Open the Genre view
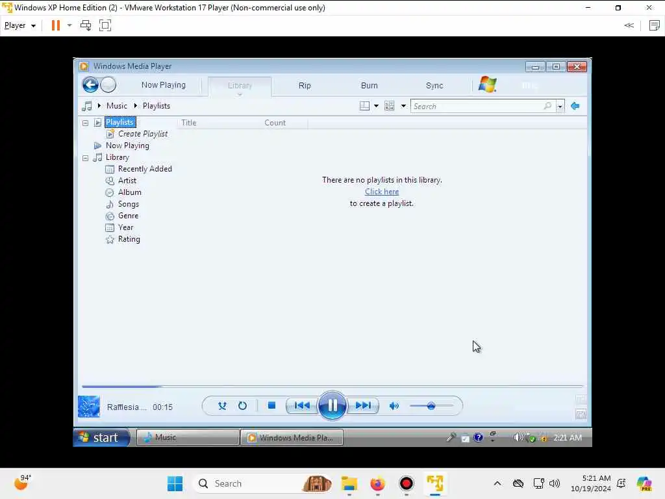Screen dimensions: 665x499 (128, 216)
